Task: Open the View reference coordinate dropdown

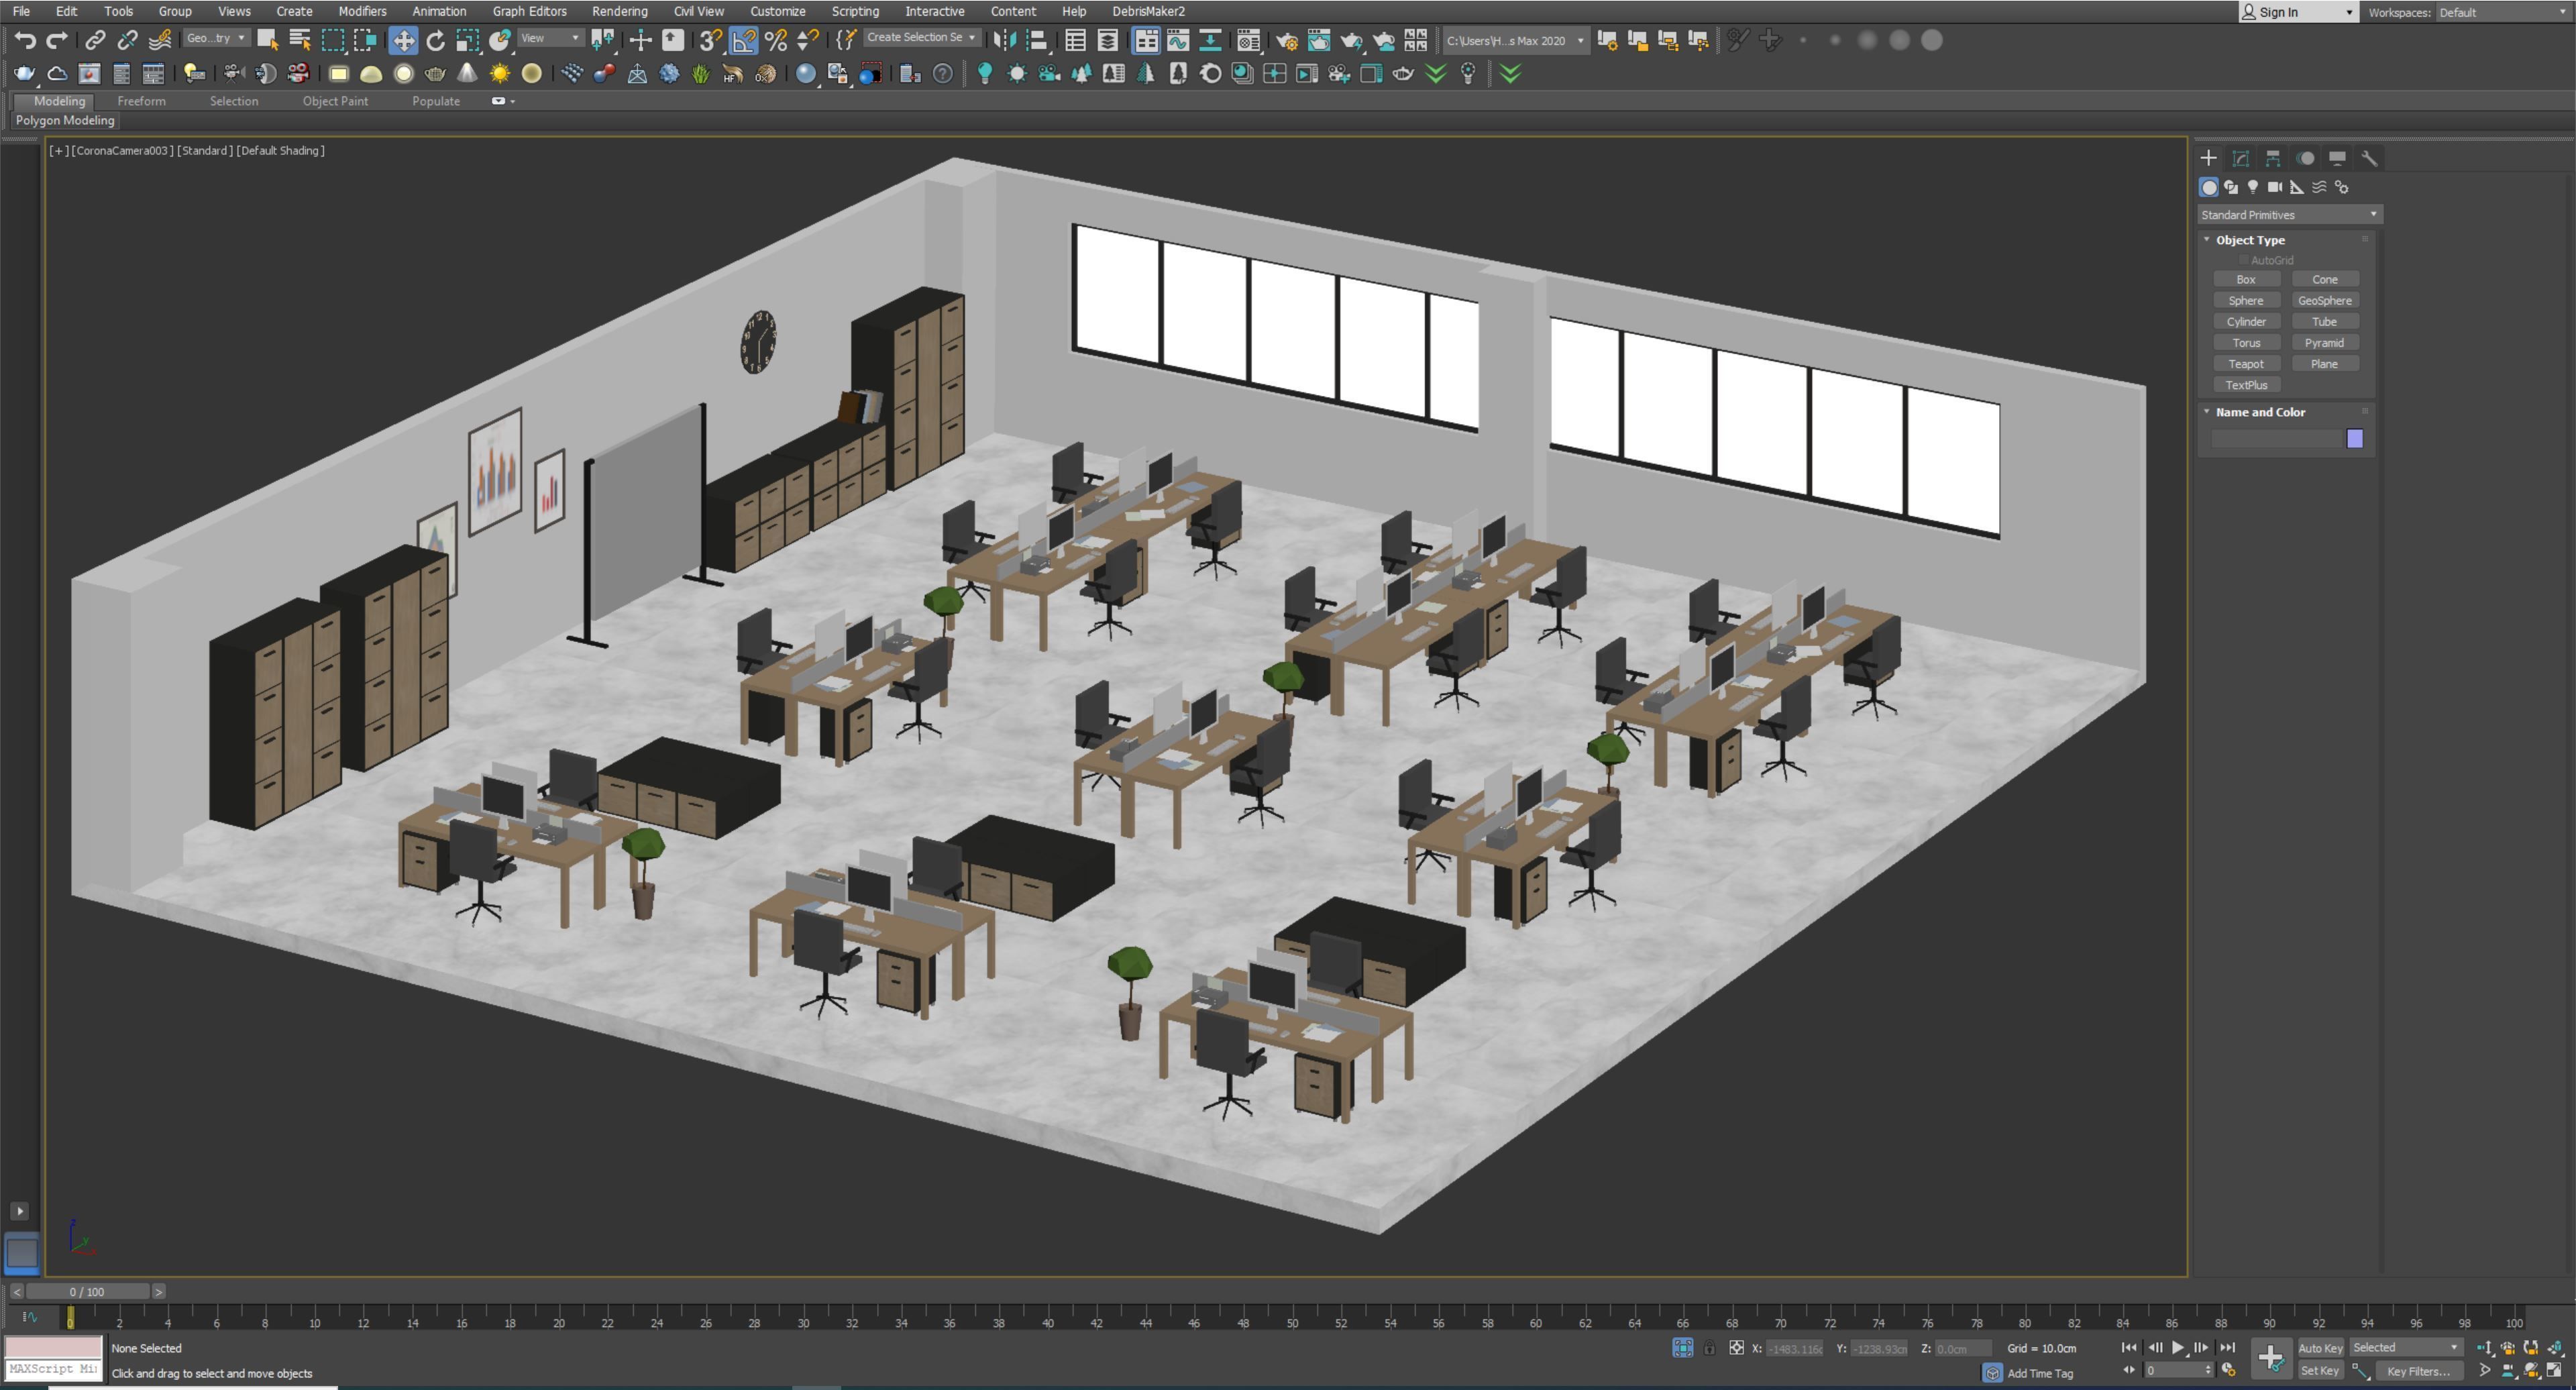Action: click(x=550, y=38)
